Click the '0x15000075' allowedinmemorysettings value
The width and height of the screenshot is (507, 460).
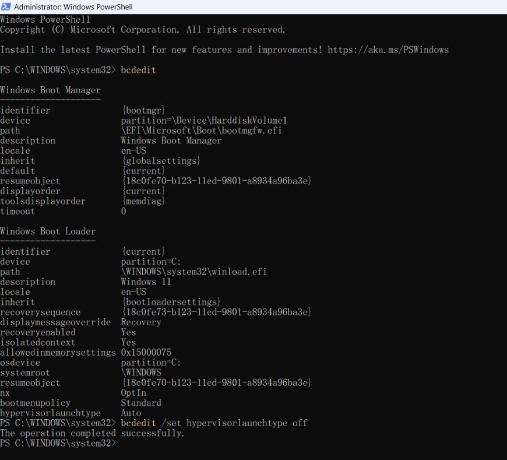[x=146, y=352]
